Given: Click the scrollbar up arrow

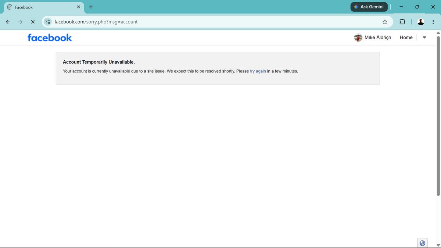Looking at the screenshot, I should [438, 33].
